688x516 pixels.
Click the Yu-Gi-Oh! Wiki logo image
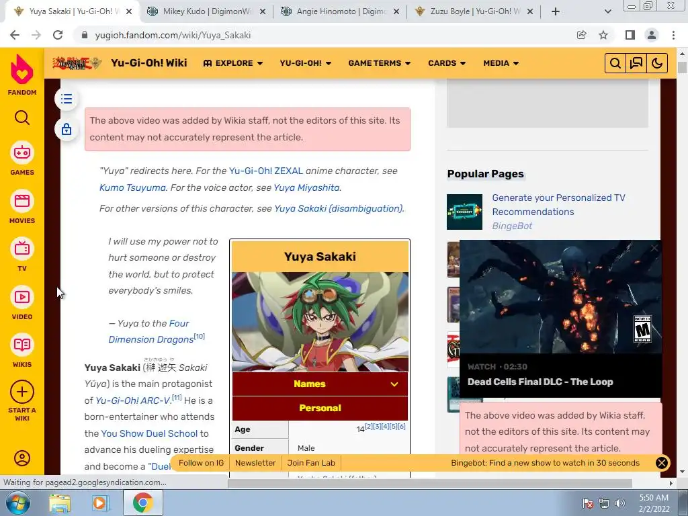click(x=77, y=63)
